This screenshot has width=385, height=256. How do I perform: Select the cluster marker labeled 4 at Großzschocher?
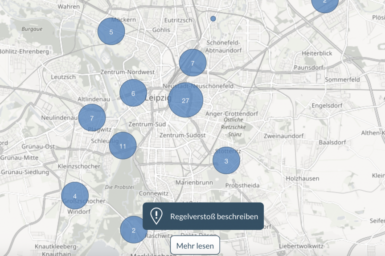pyautogui.click(x=75, y=196)
